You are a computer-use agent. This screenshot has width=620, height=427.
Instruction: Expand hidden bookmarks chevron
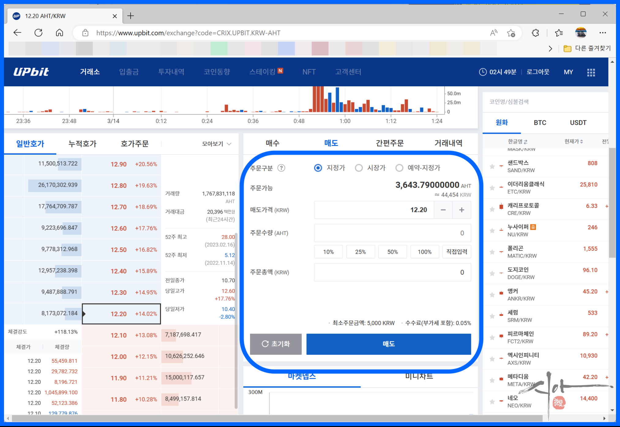(x=550, y=49)
